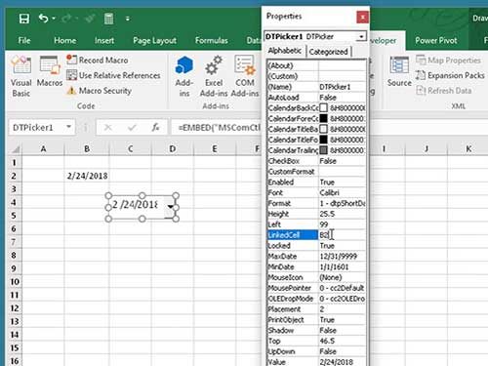Viewport: 488px width, 366px height.
Task: Confirm the formula entry with checkmark icon
Action: (x=132, y=128)
